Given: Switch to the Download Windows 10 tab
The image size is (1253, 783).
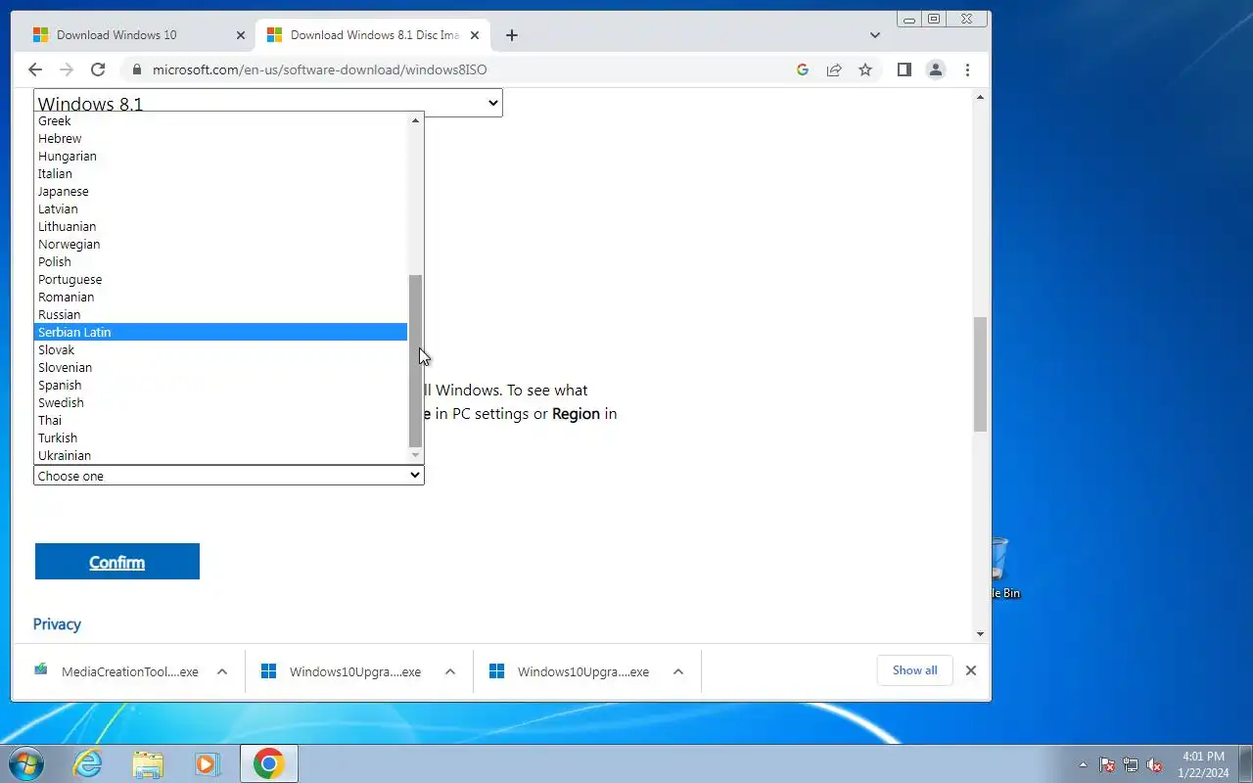Looking at the screenshot, I should (137, 35).
